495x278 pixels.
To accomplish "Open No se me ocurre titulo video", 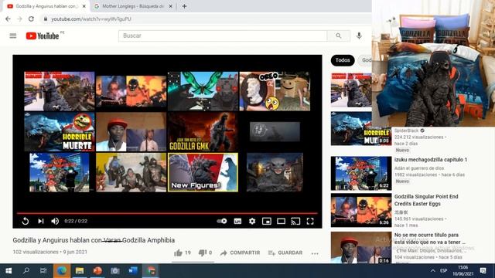I will click(430, 239).
